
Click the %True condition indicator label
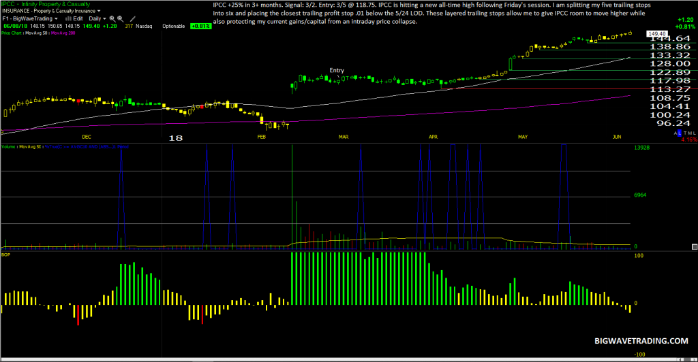pos(87,146)
